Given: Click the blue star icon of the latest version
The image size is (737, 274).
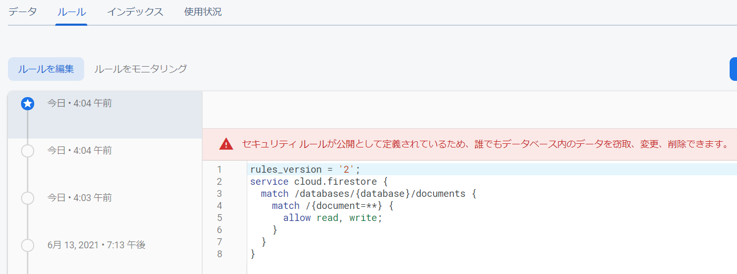Looking at the screenshot, I should (x=27, y=104).
